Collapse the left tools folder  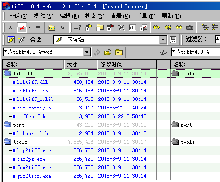point(8,142)
